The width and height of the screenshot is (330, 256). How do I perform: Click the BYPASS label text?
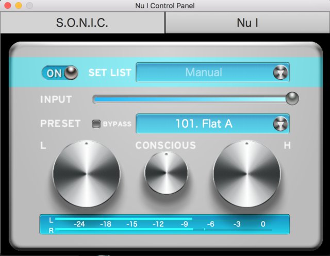pyautogui.click(x=117, y=124)
